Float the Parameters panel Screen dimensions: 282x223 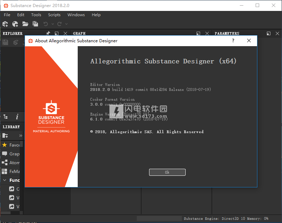click(x=269, y=33)
